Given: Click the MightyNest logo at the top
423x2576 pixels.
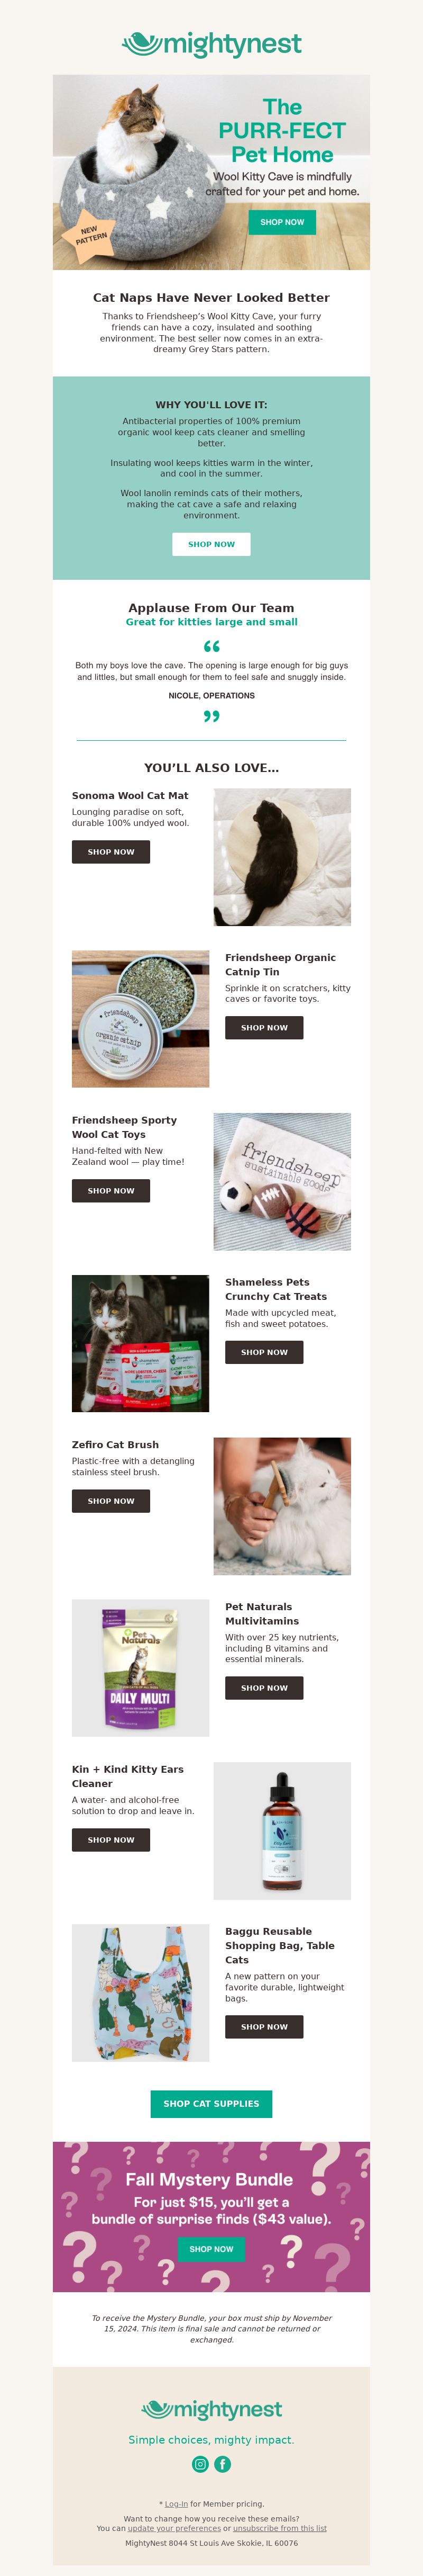Looking at the screenshot, I should click(212, 44).
